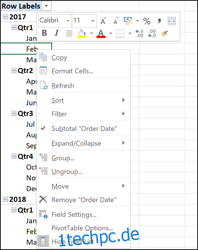198x250 pixels.
Task: Click the Percent Style icon
Action: point(147,21)
